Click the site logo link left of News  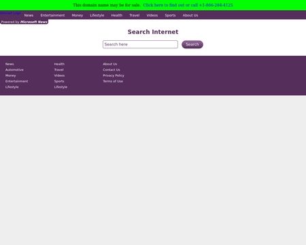click(x=10, y=13)
